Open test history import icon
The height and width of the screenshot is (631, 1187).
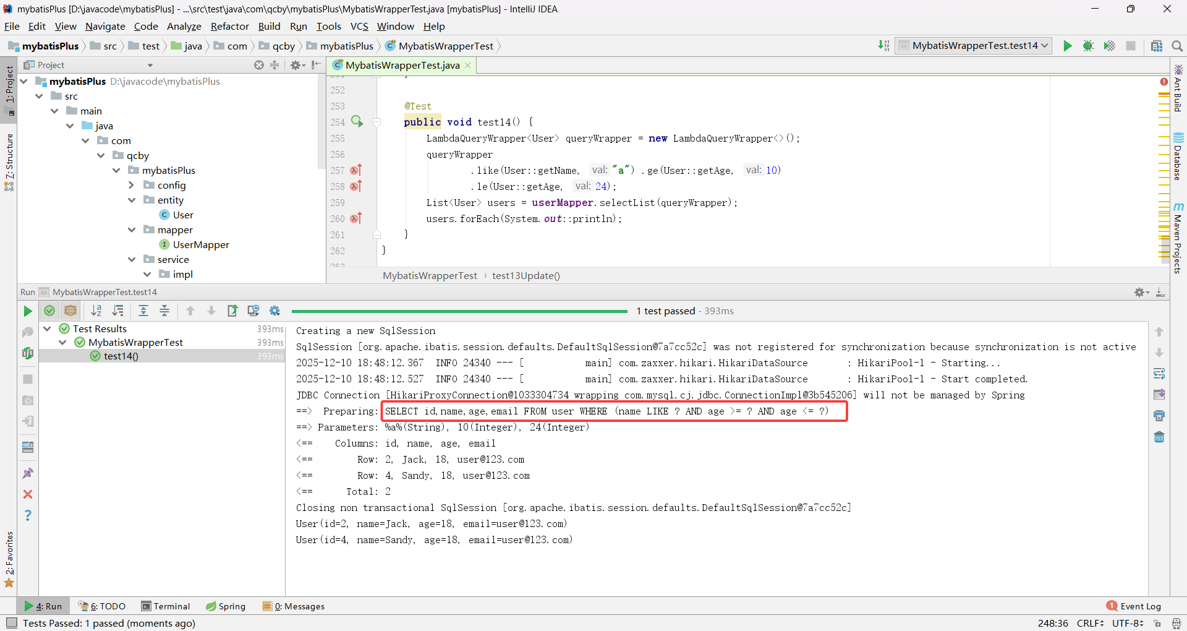coord(253,311)
